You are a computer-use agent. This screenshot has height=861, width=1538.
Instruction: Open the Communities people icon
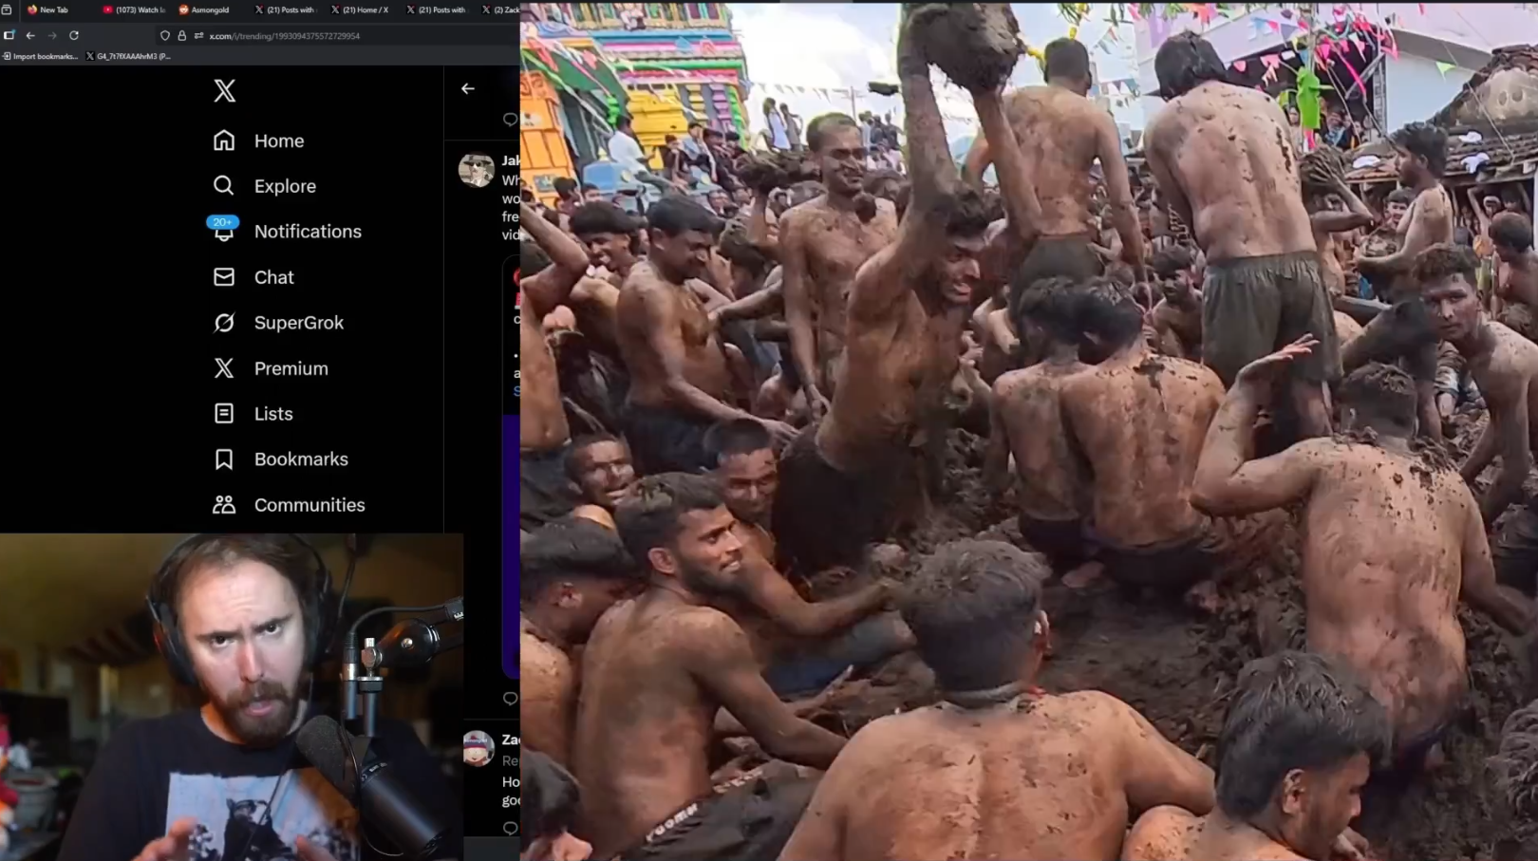tap(224, 504)
